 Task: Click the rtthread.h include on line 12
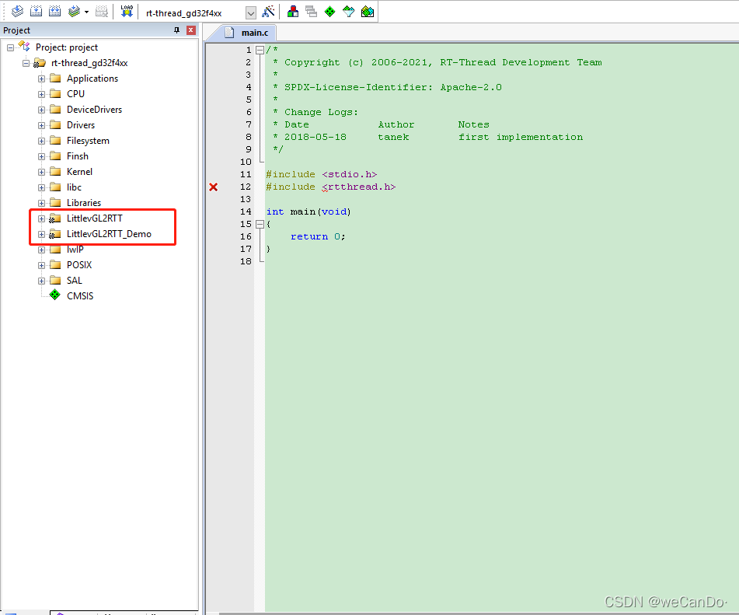tap(359, 187)
